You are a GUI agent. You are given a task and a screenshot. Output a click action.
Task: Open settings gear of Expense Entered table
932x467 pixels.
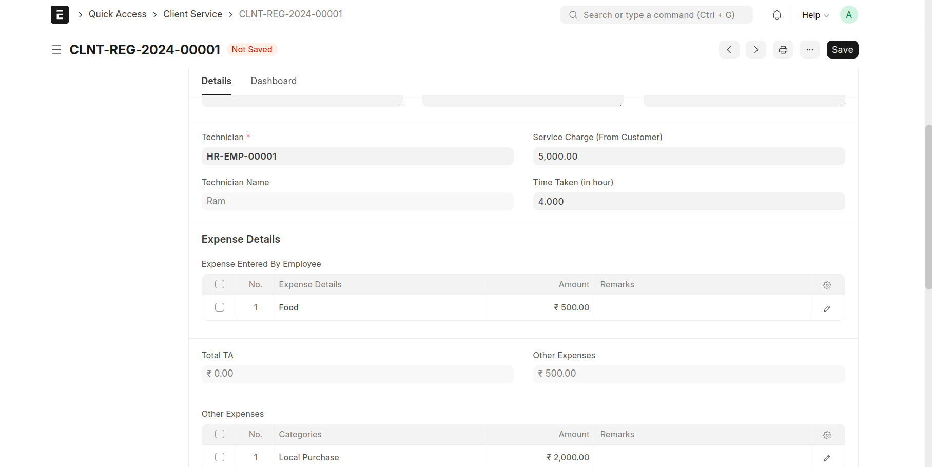[x=827, y=285]
